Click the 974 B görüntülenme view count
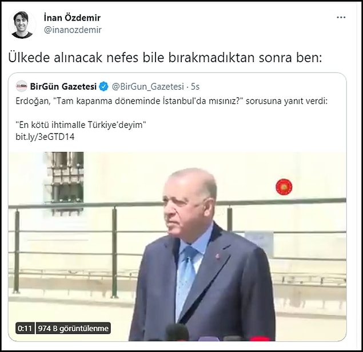363x352 pixels. tap(73, 328)
